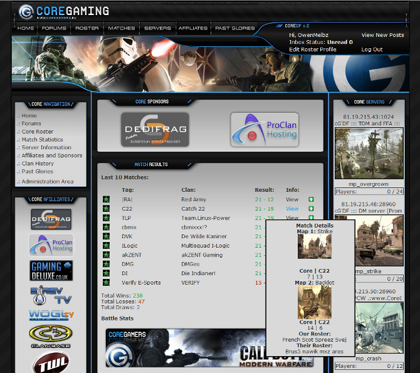Click Backlot map thumbnail in Match Details
Image resolution: width=420 pixels, height=373 pixels.
(x=315, y=302)
